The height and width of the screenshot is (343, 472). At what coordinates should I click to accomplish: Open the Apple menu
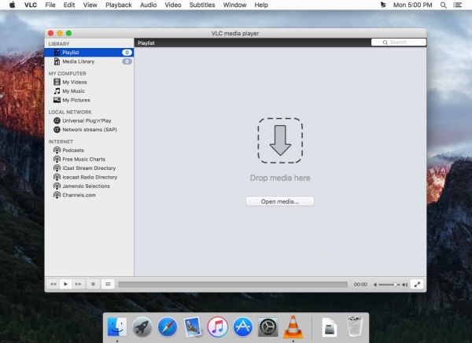(13, 5)
